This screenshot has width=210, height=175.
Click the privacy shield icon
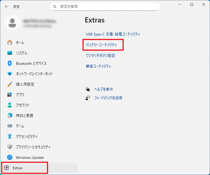tap(10, 147)
